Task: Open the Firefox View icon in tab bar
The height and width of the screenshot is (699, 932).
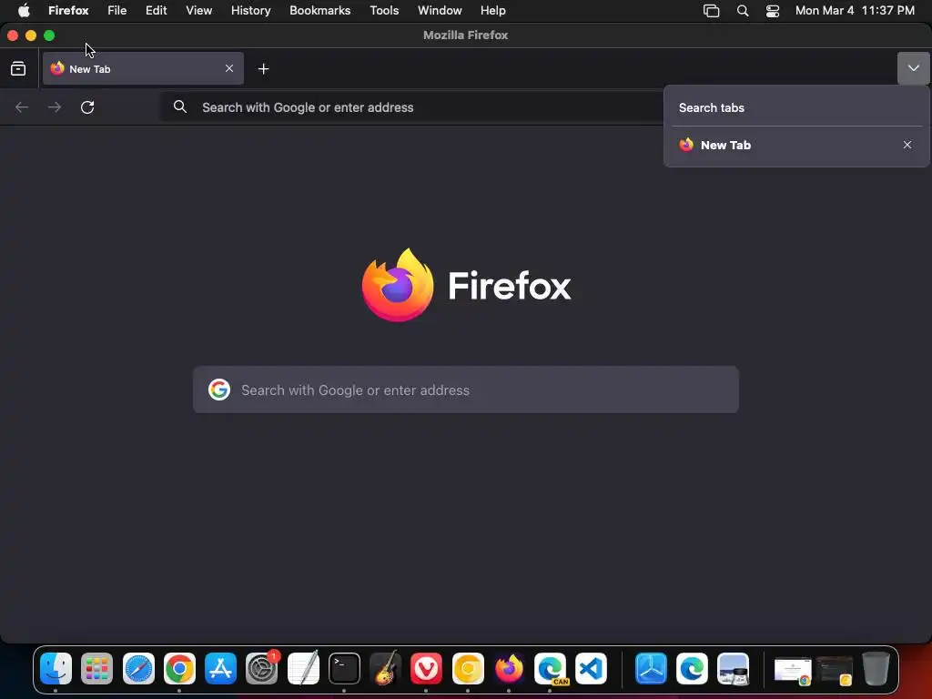Action: click(x=18, y=69)
